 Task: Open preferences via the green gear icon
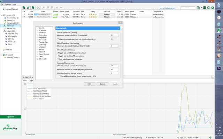click(213, 8)
